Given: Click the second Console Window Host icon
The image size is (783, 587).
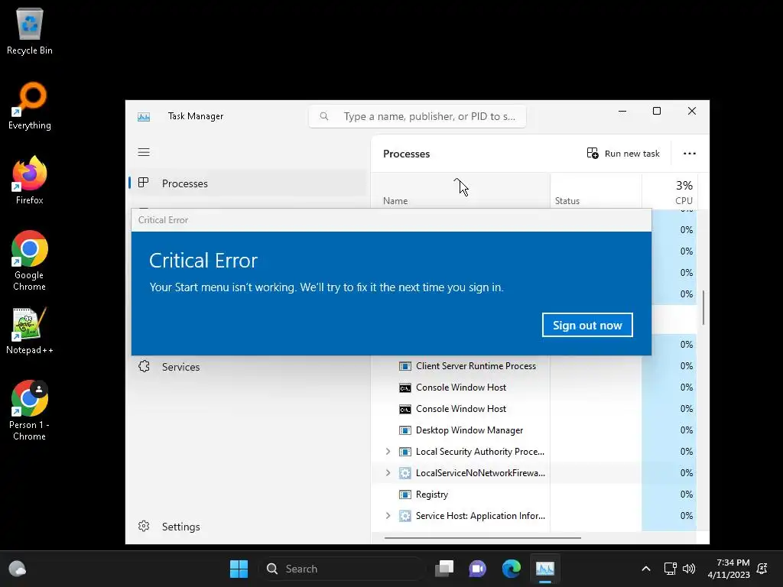Looking at the screenshot, I should 405,410.
